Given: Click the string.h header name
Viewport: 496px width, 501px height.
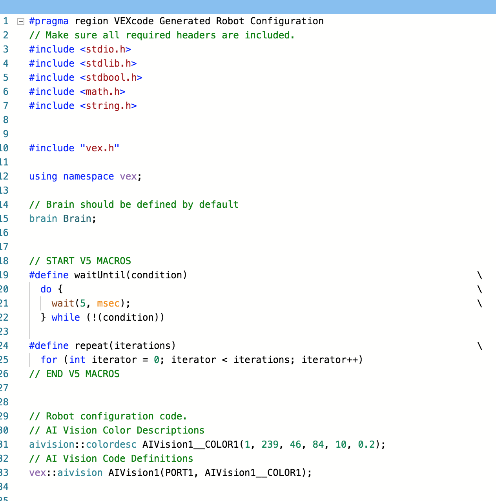Looking at the screenshot, I should point(108,106).
